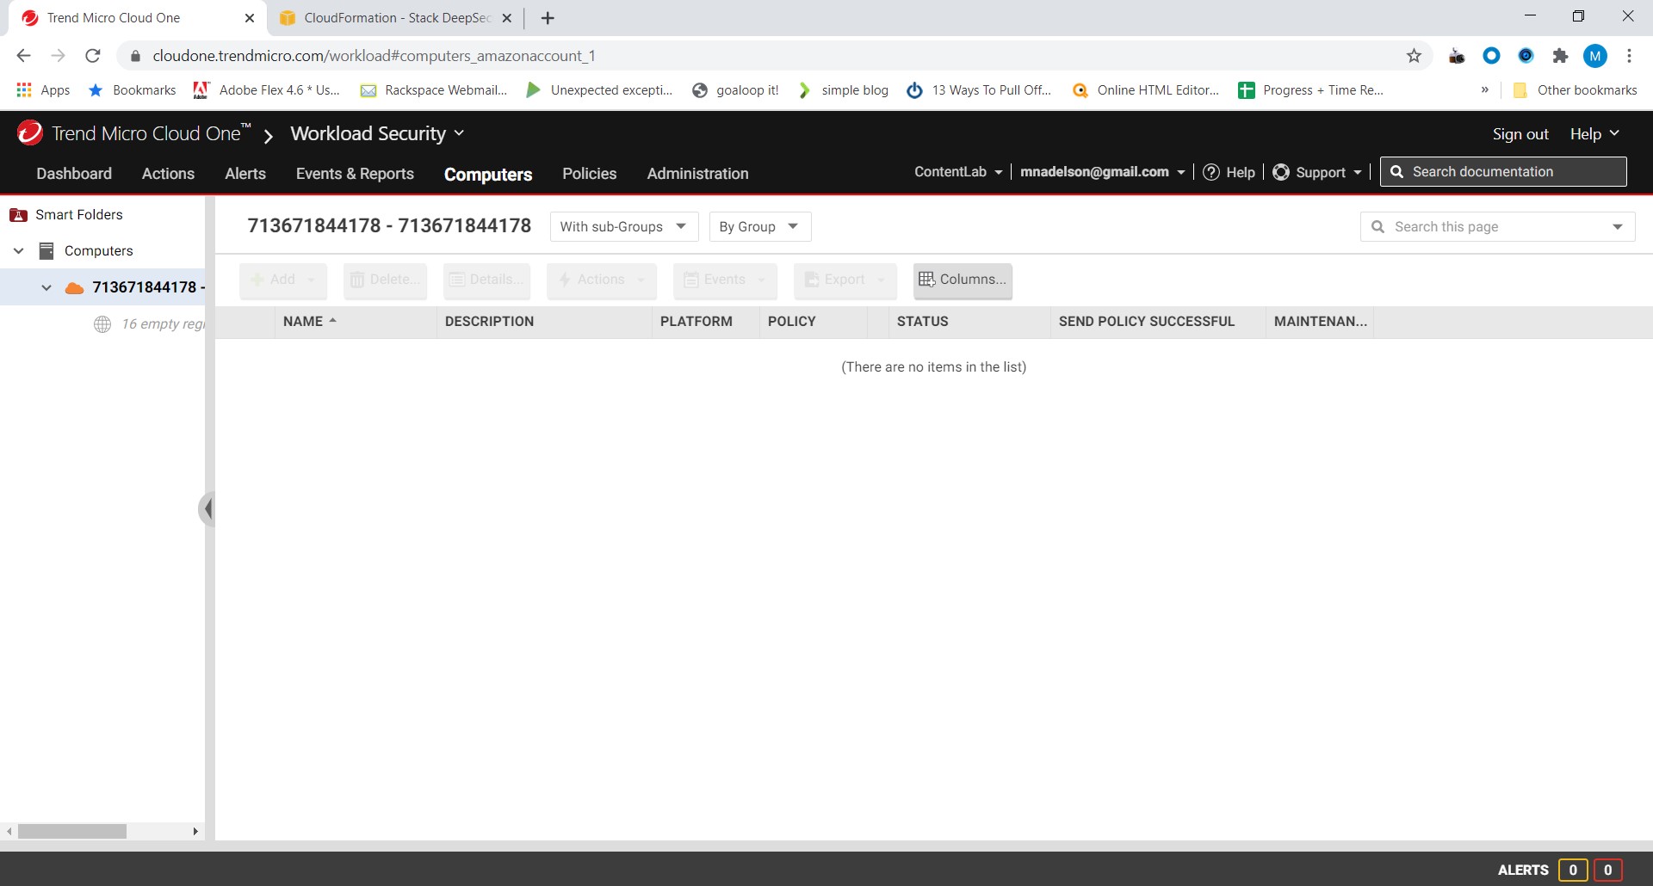Open the Support menu
Image resolution: width=1653 pixels, height=886 pixels.
coord(1318,172)
